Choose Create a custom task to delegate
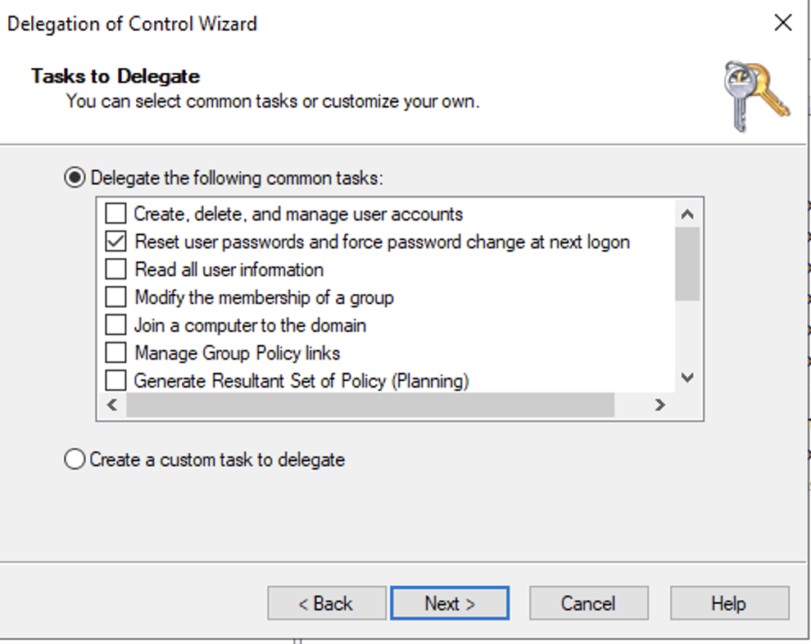Image resolution: width=811 pixels, height=644 pixels. pos(75,459)
